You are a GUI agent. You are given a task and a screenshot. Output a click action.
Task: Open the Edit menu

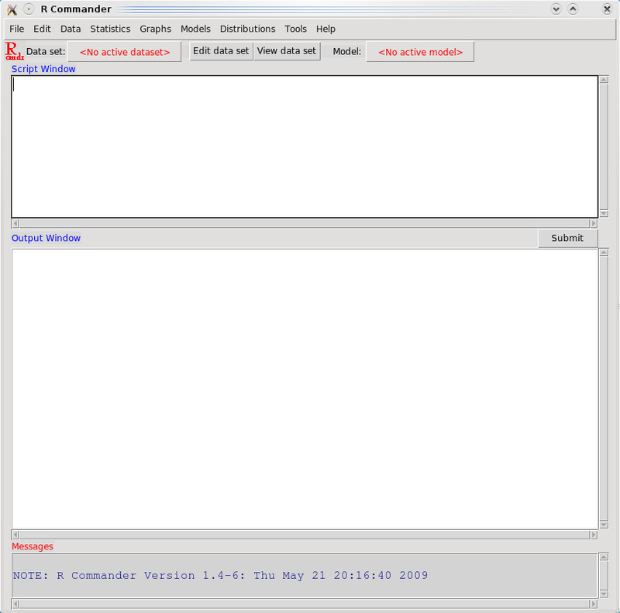(42, 29)
